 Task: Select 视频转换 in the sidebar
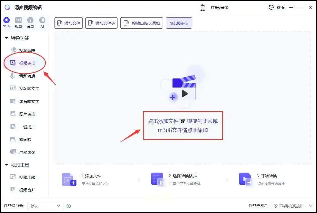click(x=27, y=63)
